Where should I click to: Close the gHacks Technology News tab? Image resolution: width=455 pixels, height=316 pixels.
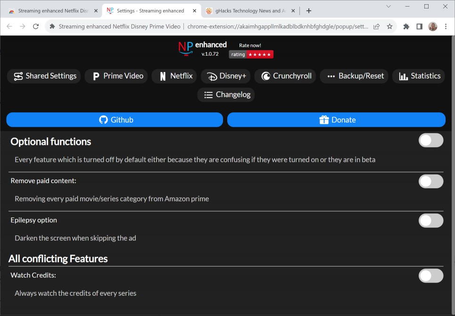tap(293, 11)
